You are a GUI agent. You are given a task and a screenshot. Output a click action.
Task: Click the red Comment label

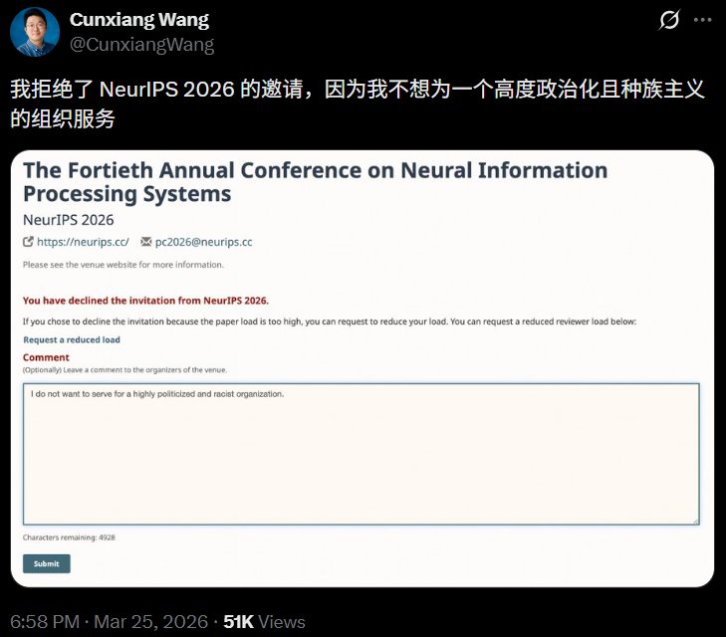(x=46, y=357)
